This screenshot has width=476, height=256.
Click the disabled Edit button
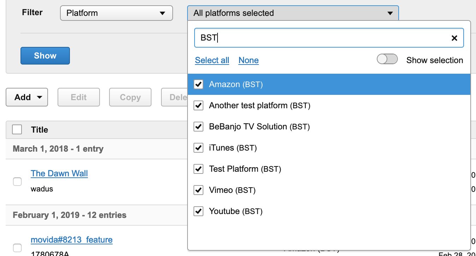pos(79,97)
